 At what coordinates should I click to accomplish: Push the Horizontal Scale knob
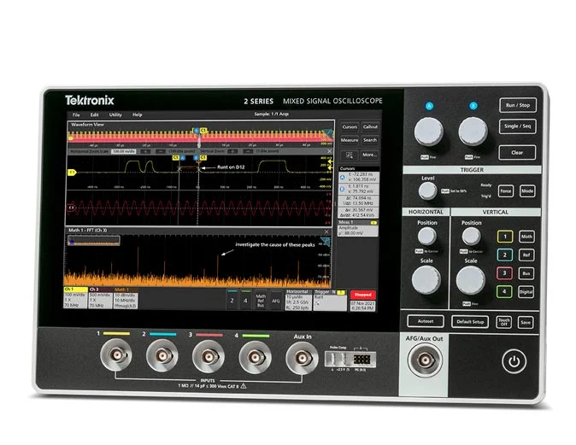coord(426,280)
